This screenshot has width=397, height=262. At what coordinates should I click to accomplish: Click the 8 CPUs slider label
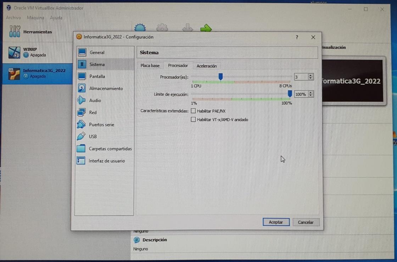(285, 86)
